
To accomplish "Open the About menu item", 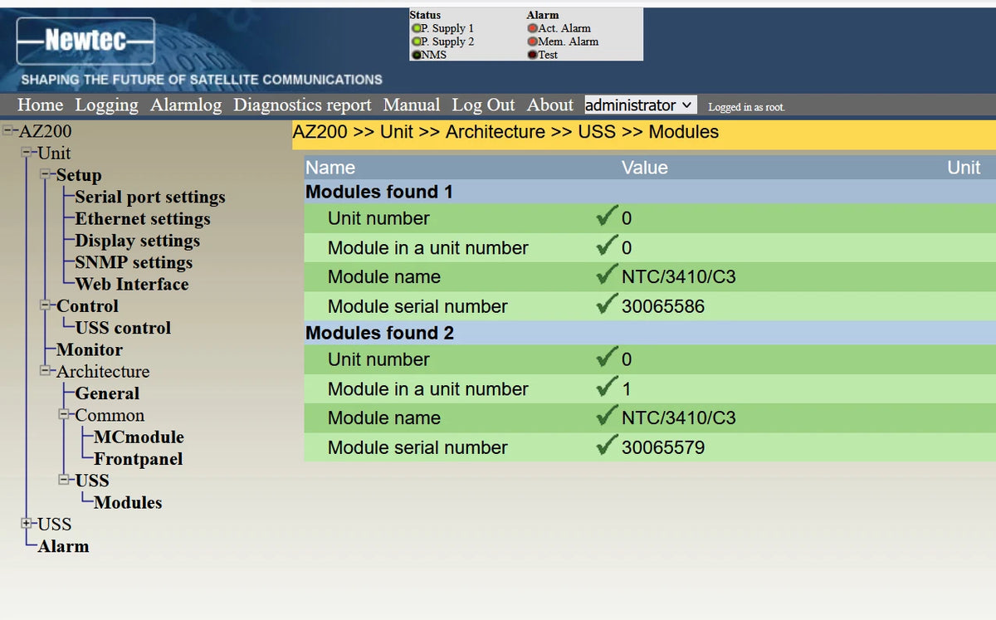I will (550, 105).
